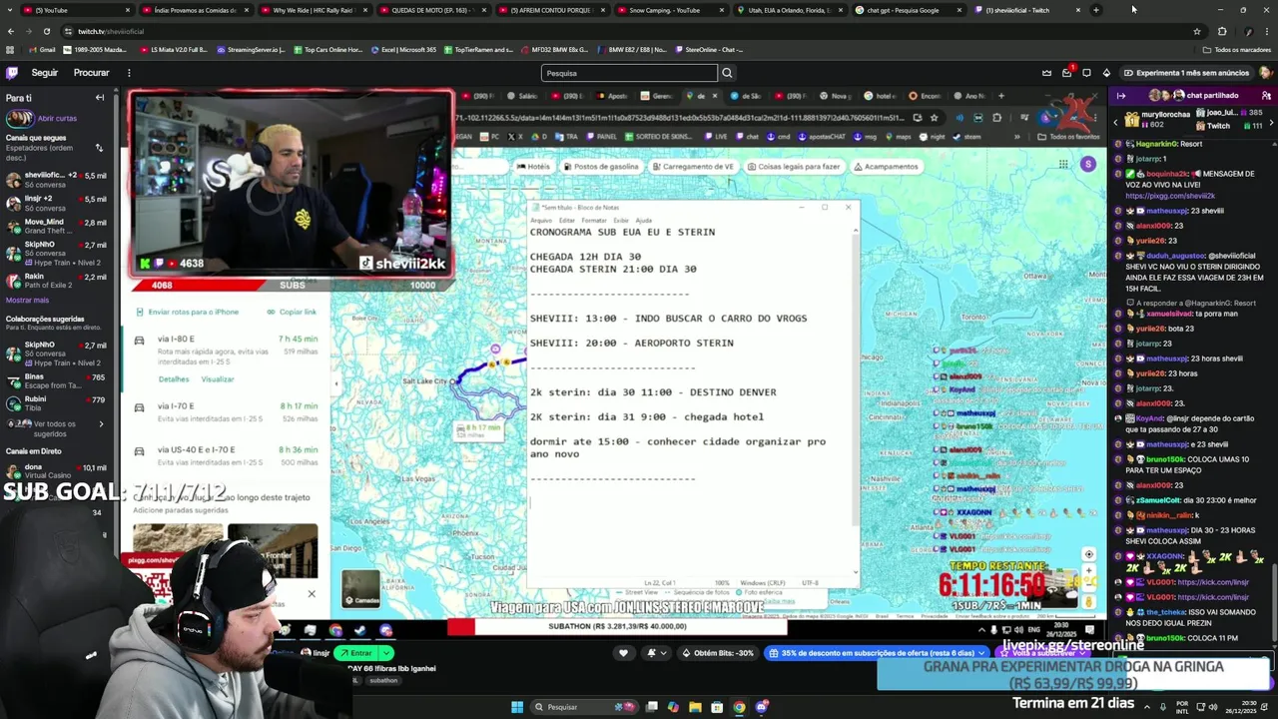This screenshot has height=719, width=1278.
Task: Open linsjr channel in sidebar
Action: 58,203
